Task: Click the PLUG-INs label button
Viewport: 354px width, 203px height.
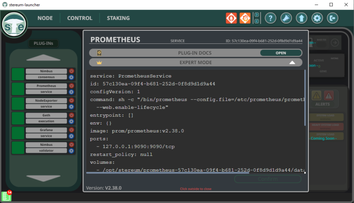Action: [43, 43]
